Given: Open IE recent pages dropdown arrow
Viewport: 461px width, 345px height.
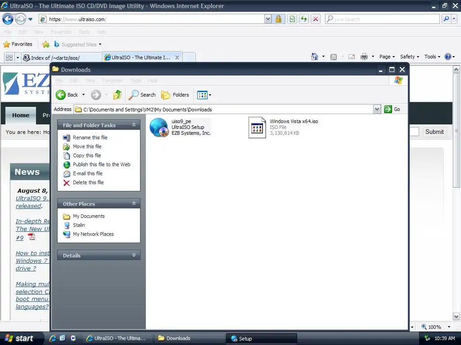Looking at the screenshot, I should pyautogui.click(x=30, y=19).
